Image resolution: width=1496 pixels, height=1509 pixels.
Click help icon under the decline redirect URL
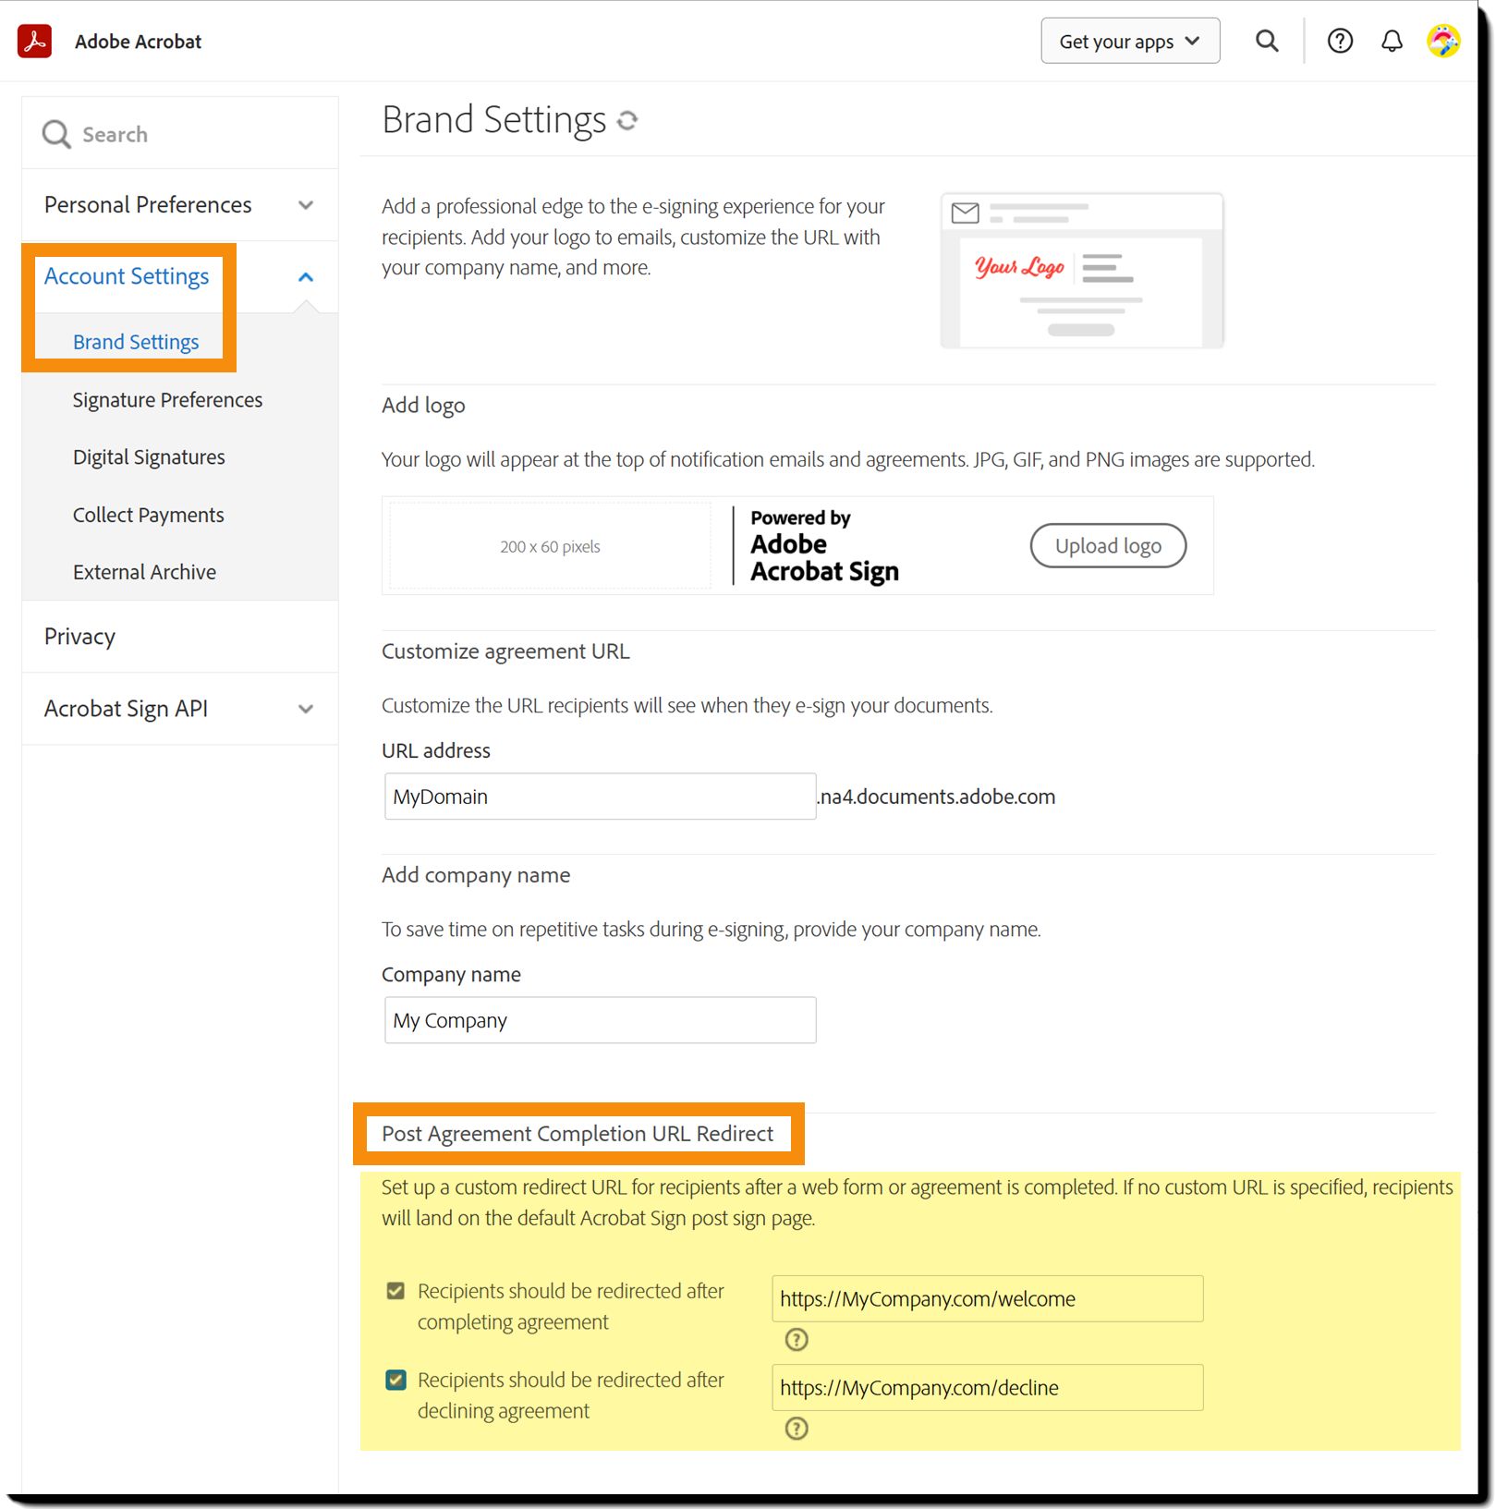[x=797, y=1429]
